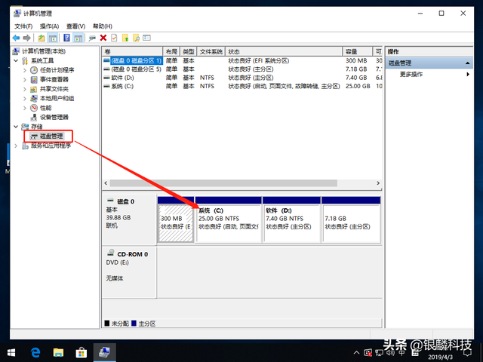Click the folder with magnifier explore icon
Screen dimensions: 483x362
(136, 38)
